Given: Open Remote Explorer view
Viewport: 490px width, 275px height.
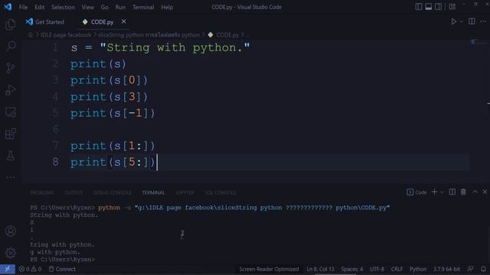Looking at the screenshot, I should point(10,112).
